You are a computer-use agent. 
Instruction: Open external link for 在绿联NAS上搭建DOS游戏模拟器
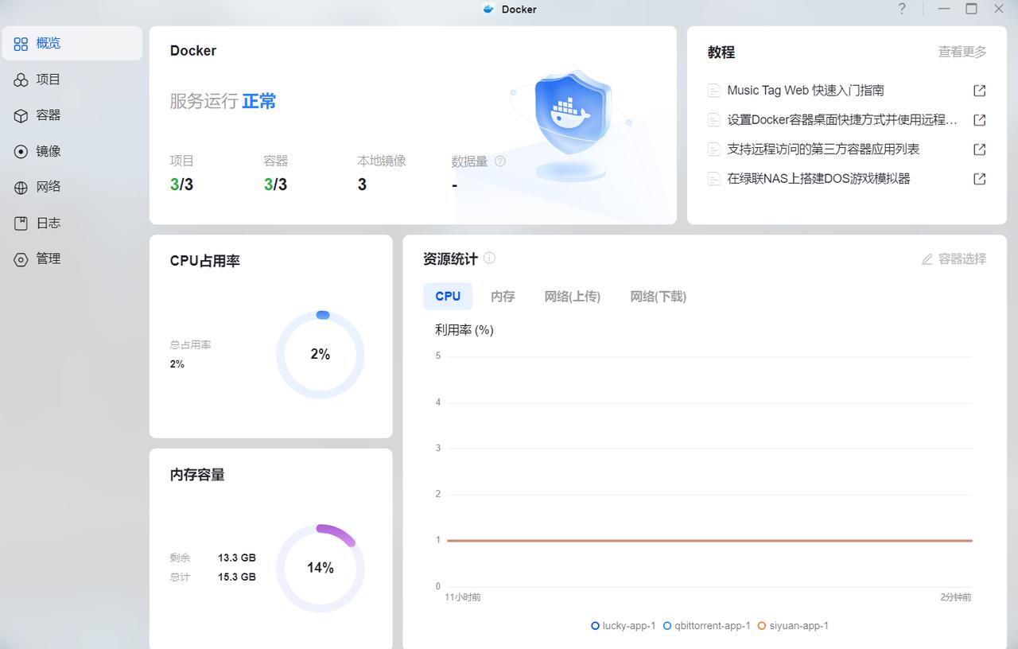click(x=980, y=179)
